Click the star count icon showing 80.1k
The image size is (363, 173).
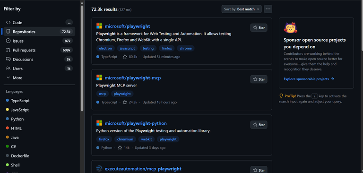coord(125,57)
